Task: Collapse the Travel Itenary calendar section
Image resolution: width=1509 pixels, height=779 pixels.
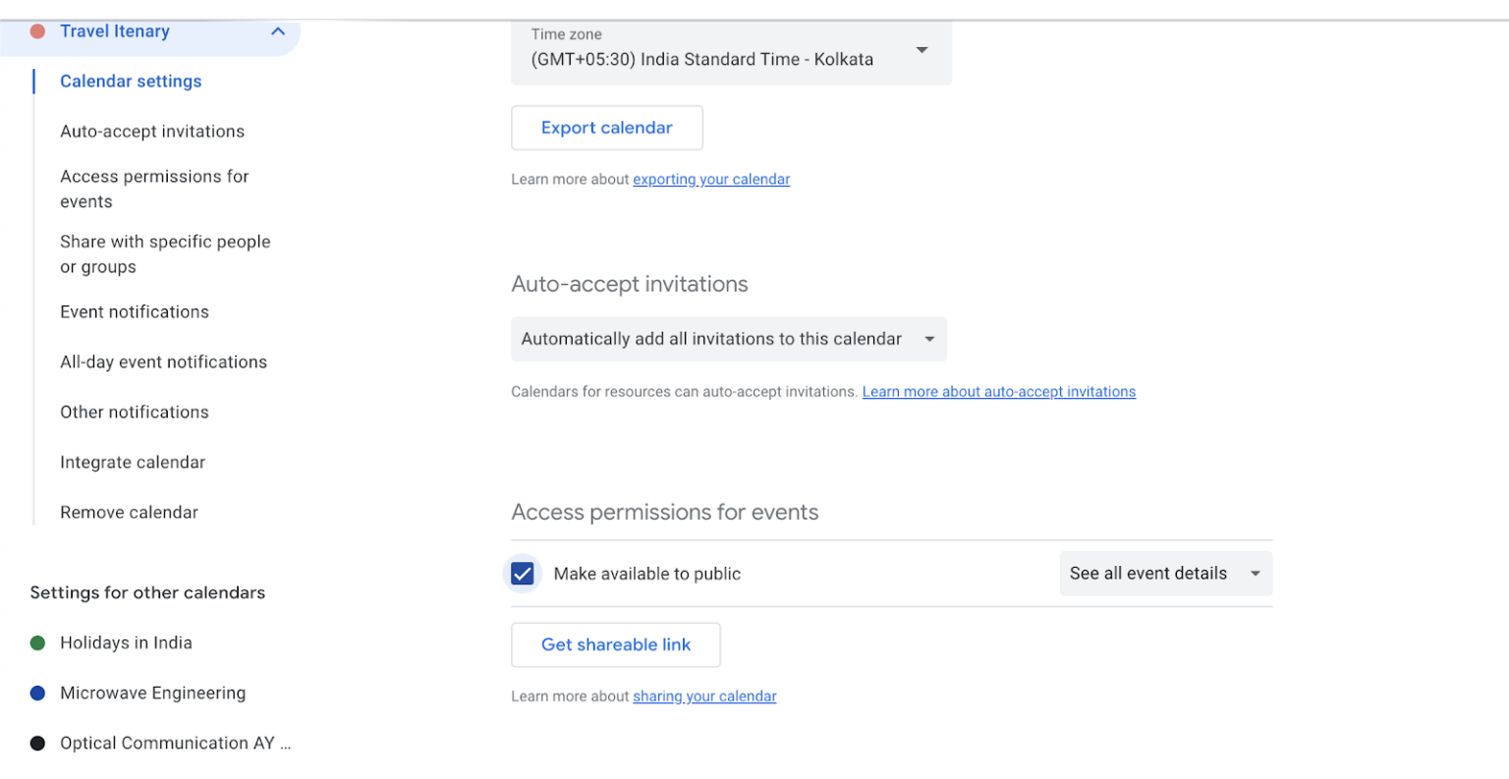Action: [278, 31]
